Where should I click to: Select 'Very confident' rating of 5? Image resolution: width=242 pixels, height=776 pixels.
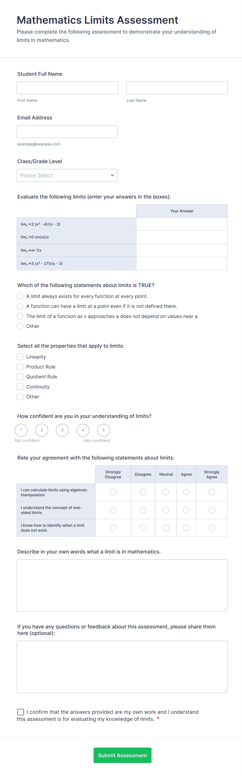click(103, 430)
